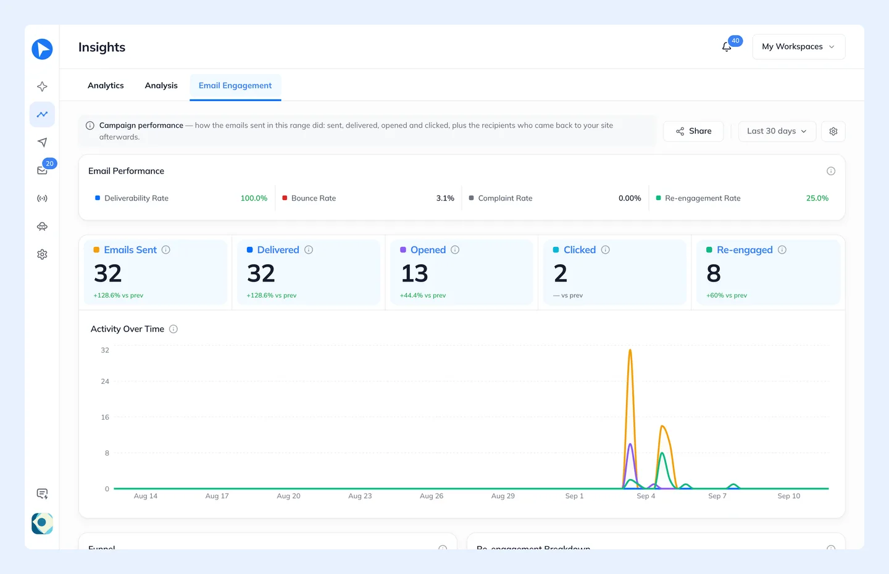Open the robot bot icon in sidebar
The width and height of the screenshot is (889, 574).
pyautogui.click(x=42, y=227)
